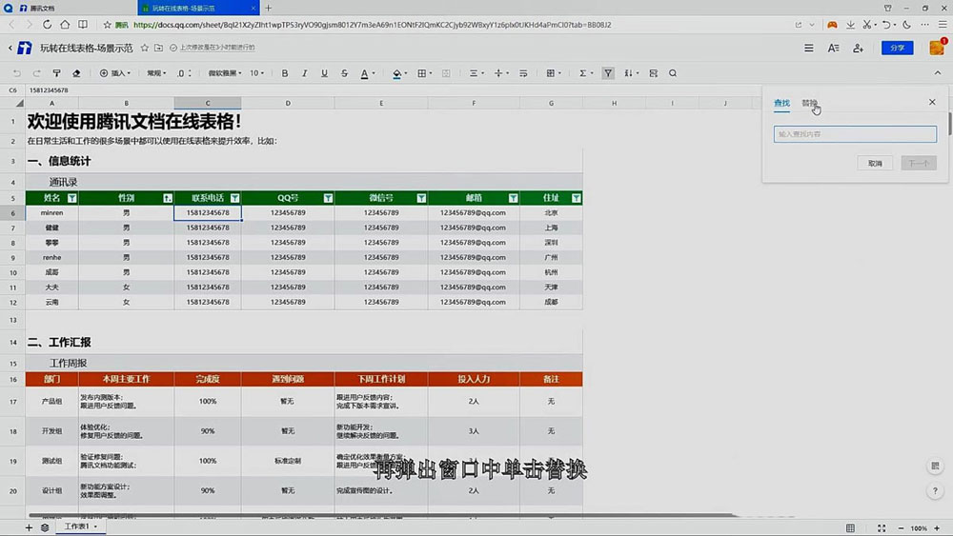Click the find content input field
This screenshot has height=536, width=953.
(855, 134)
